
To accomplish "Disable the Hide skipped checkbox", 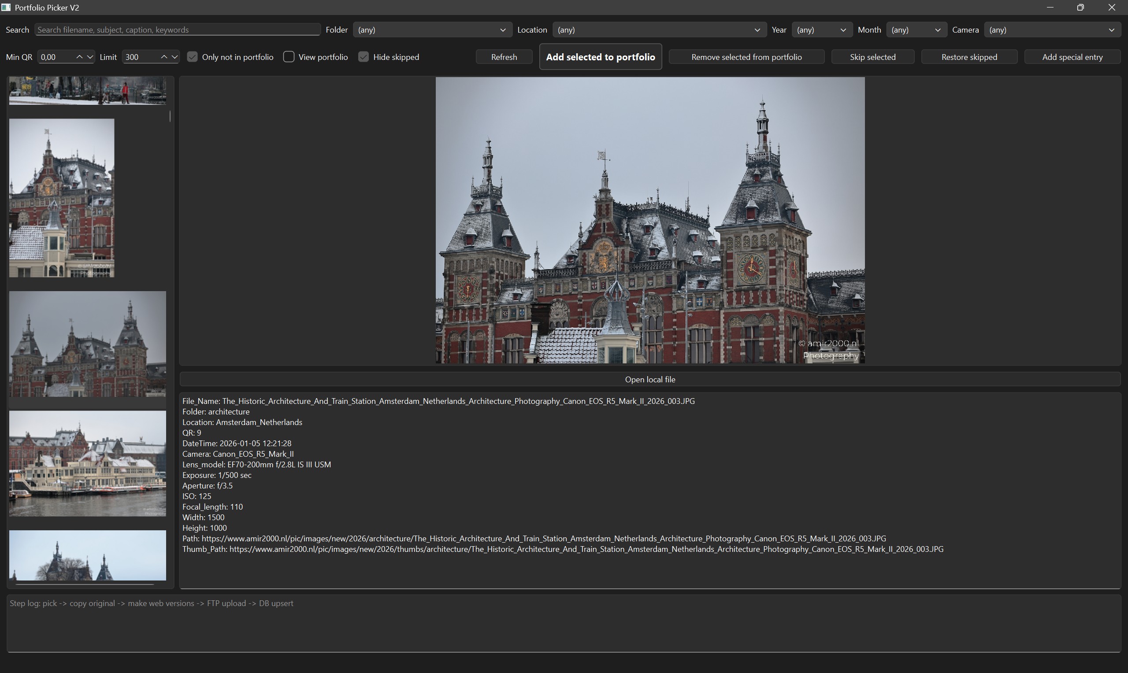I will click(364, 57).
